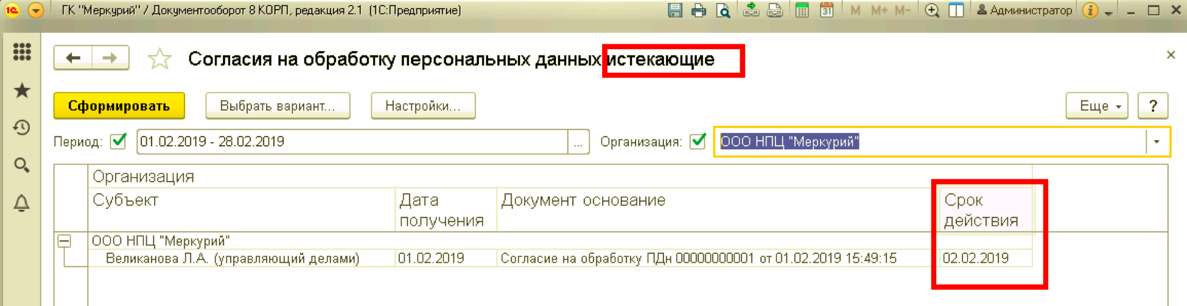
Task: Click the Субъект column header
Action: [242, 209]
